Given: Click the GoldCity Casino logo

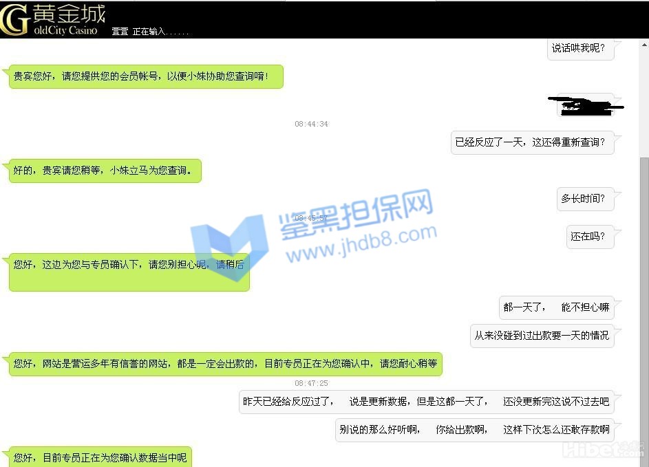Looking at the screenshot, I should coord(53,19).
